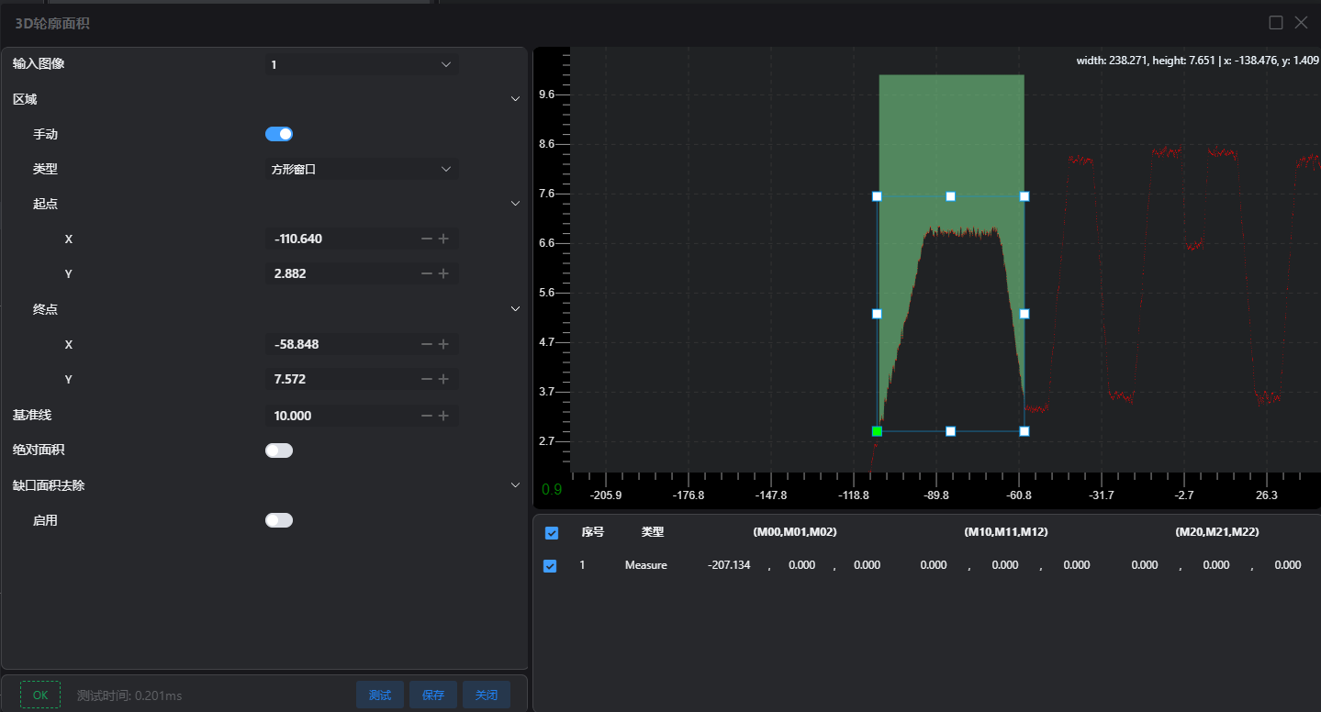Viewport: 1321px width, 712px height.
Task: Enable the 缺口面积去除 启用 switch
Action: 279,520
